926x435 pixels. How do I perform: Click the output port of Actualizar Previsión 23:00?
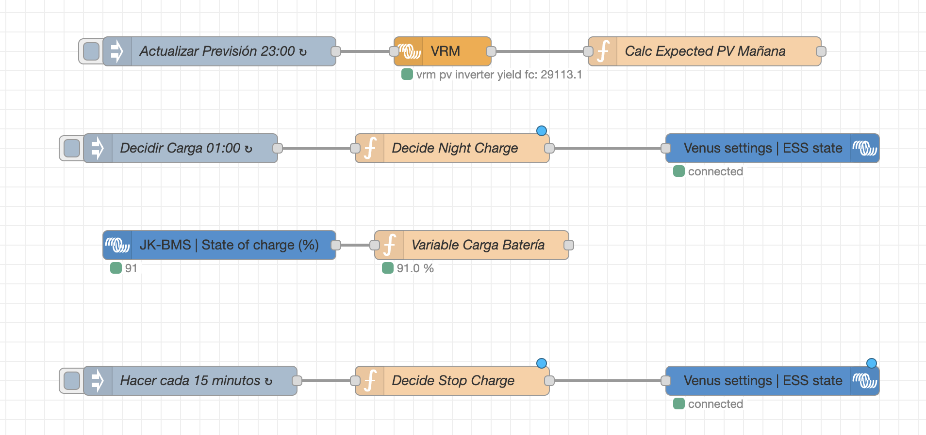click(336, 51)
